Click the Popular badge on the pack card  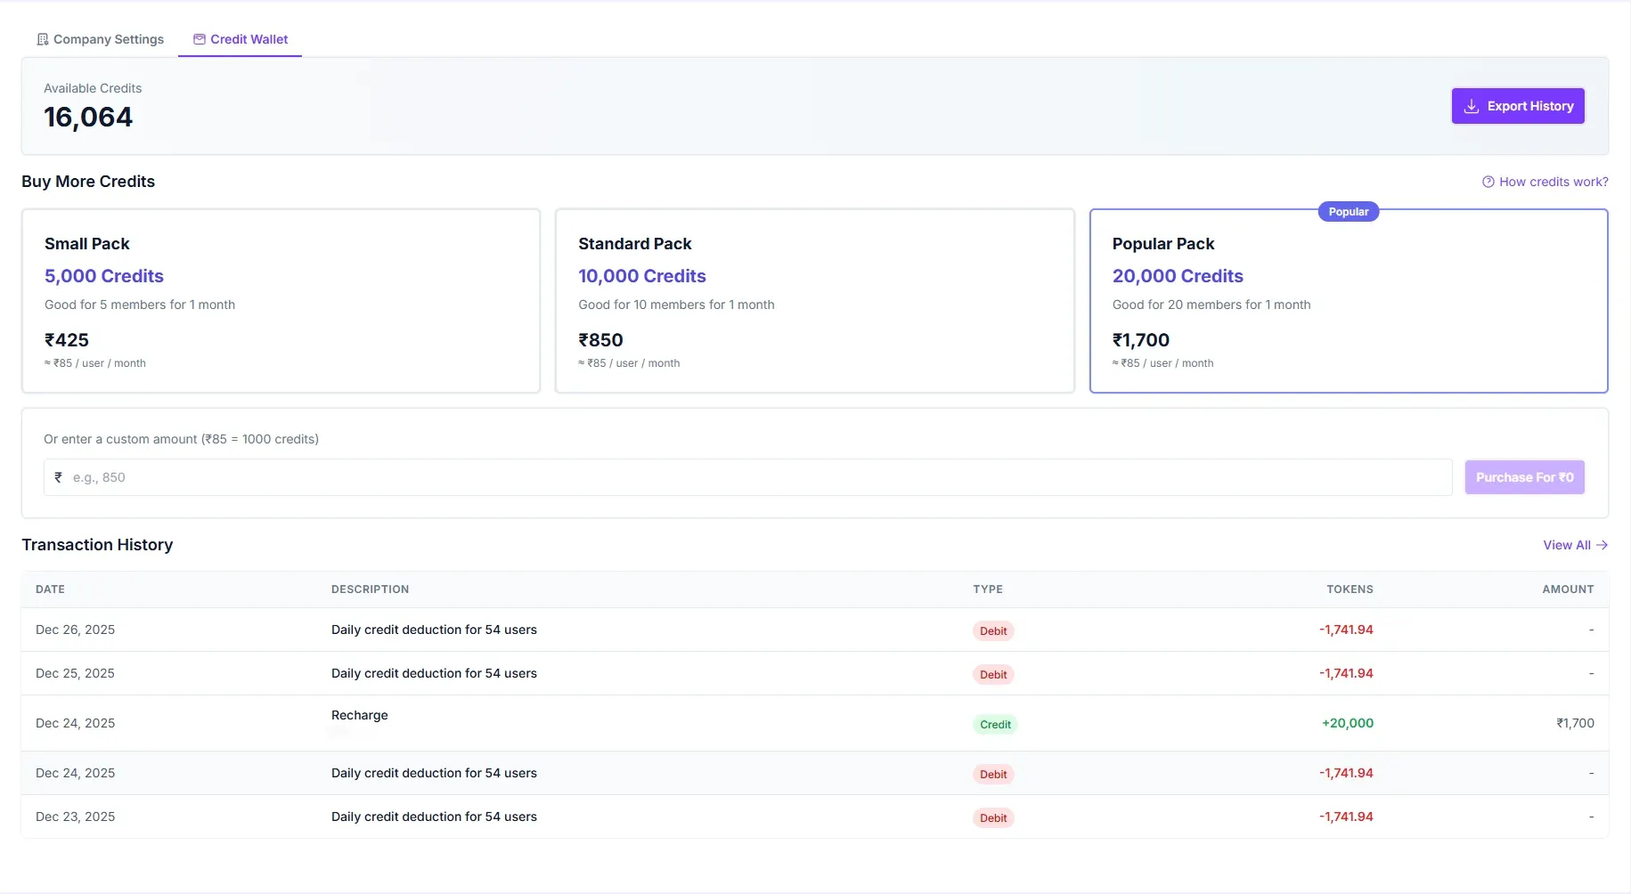point(1348,212)
